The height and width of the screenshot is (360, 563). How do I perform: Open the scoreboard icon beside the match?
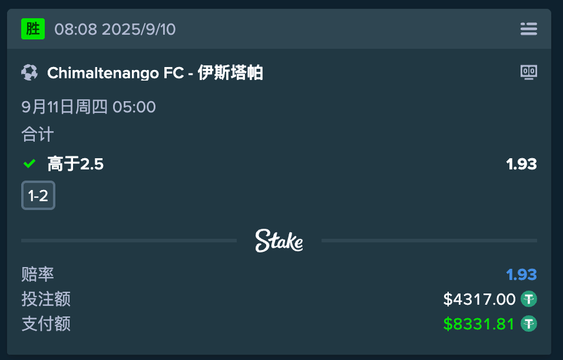528,72
